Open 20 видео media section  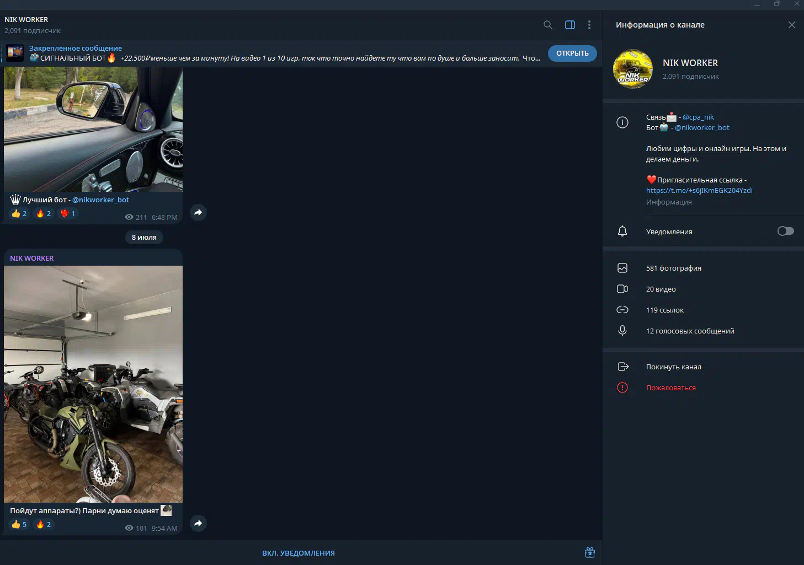pos(661,289)
